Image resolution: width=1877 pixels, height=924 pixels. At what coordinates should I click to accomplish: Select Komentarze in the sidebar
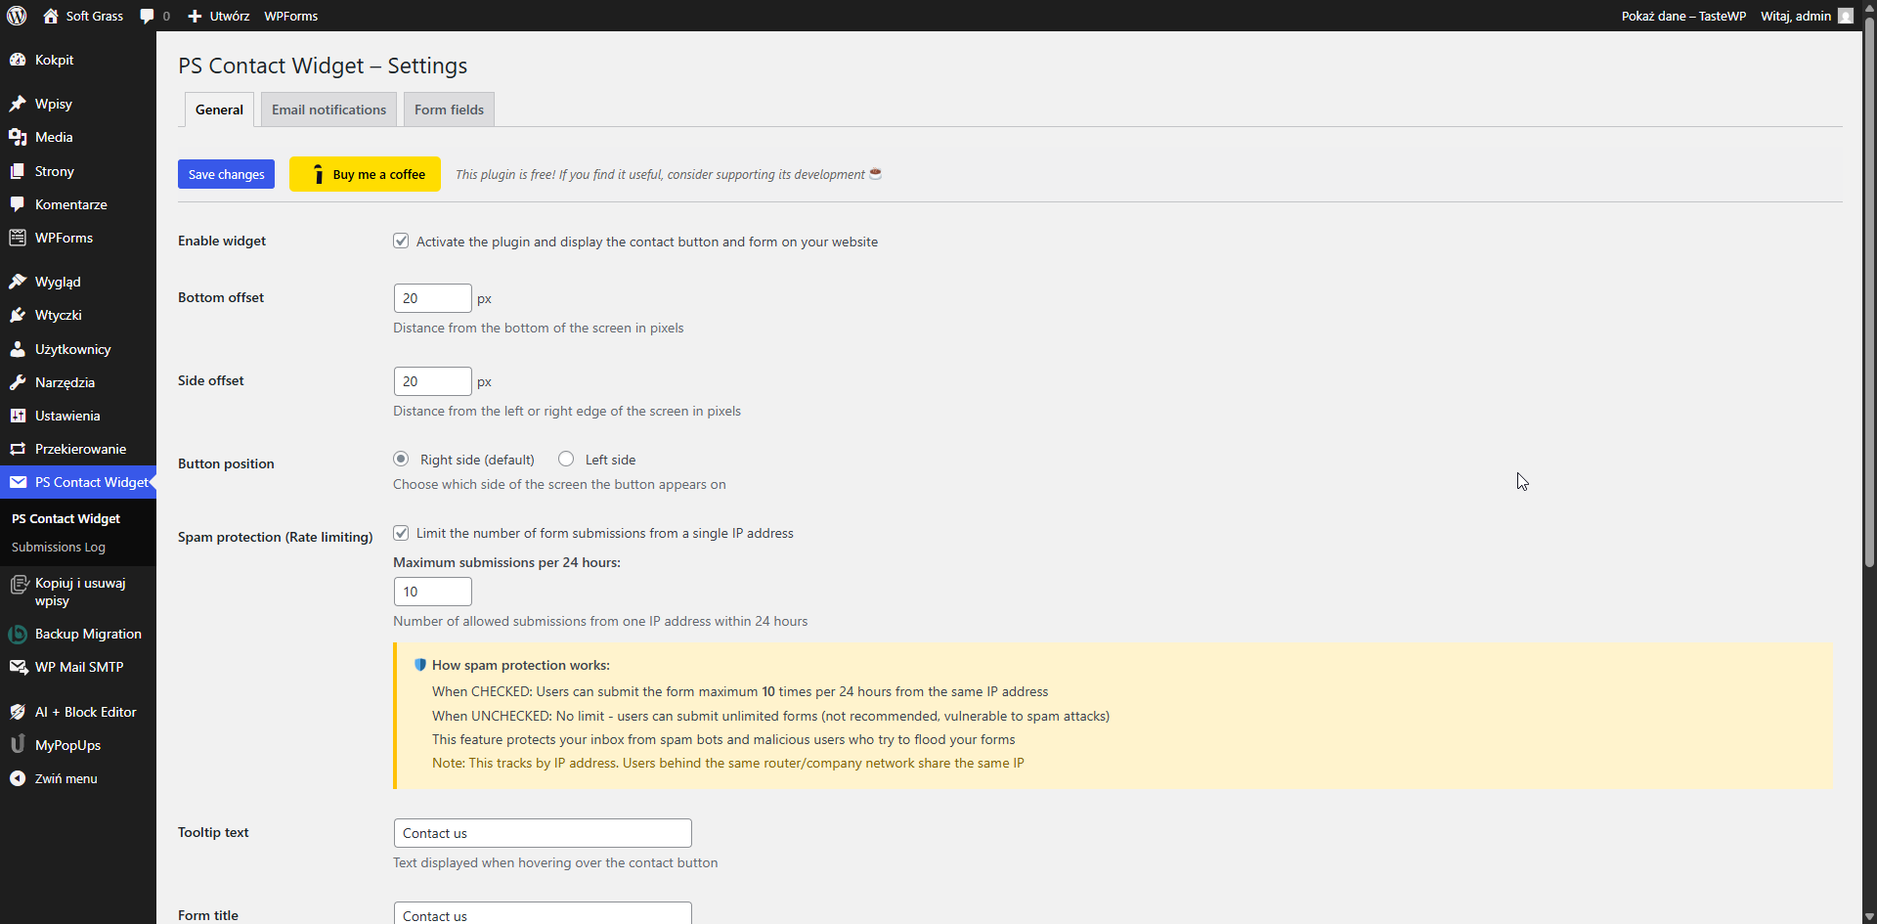pos(70,204)
